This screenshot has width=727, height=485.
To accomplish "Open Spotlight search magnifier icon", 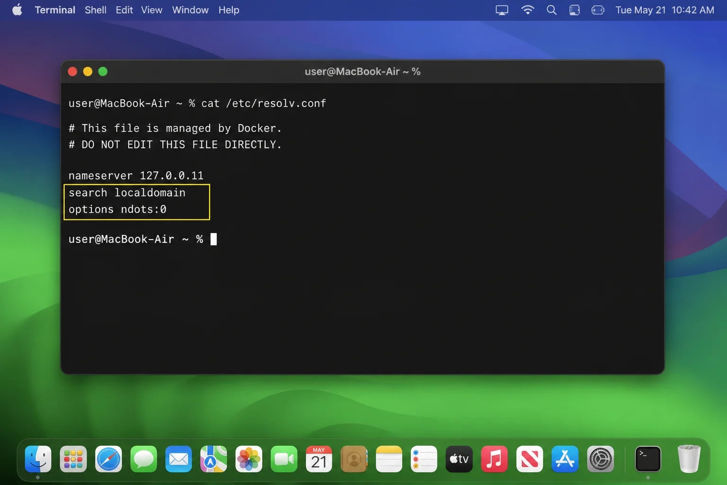I will click(551, 10).
